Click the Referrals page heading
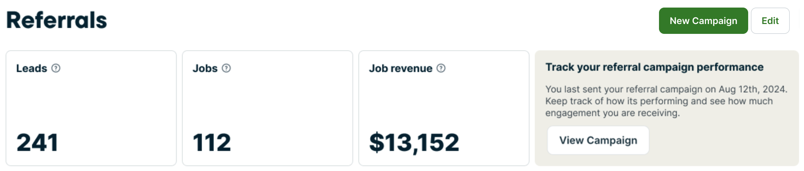This screenshot has width=804, height=171. click(56, 20)
